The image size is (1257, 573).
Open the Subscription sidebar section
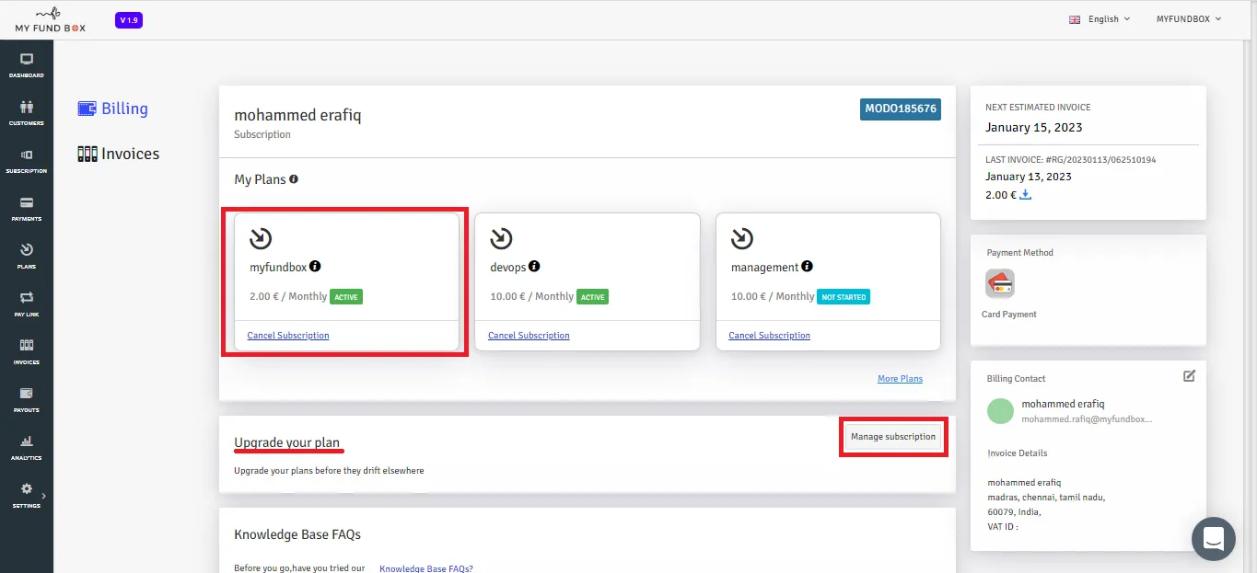click(26, 161)
